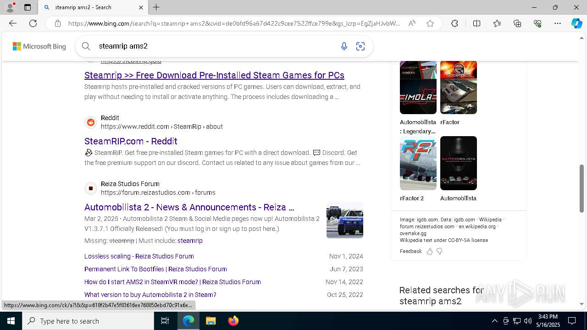The image size is (587, 330).
Task: Click the Reiza Studios Forum favicon
Action: pyautogui.click(x=91, y=188)
